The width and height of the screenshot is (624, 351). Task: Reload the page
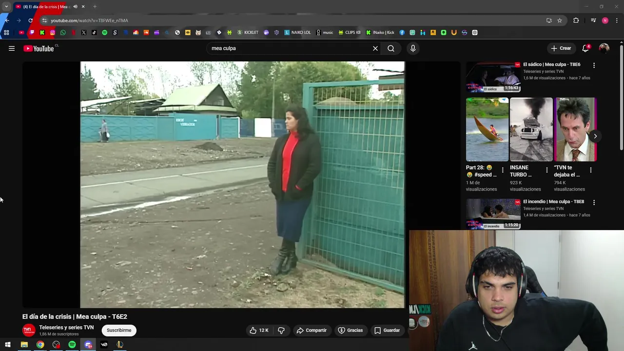click(x=30, y=20)
